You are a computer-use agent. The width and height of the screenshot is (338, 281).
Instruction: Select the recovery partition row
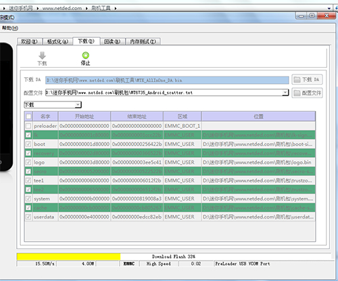(170, 153)
